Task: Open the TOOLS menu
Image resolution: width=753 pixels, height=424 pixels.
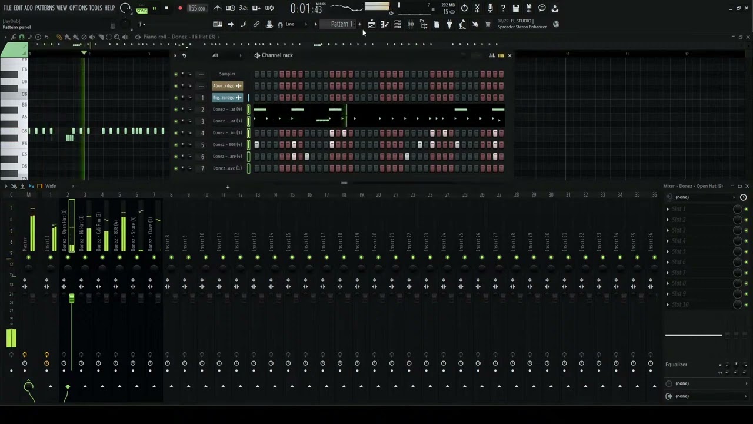Action: point(95,8)
